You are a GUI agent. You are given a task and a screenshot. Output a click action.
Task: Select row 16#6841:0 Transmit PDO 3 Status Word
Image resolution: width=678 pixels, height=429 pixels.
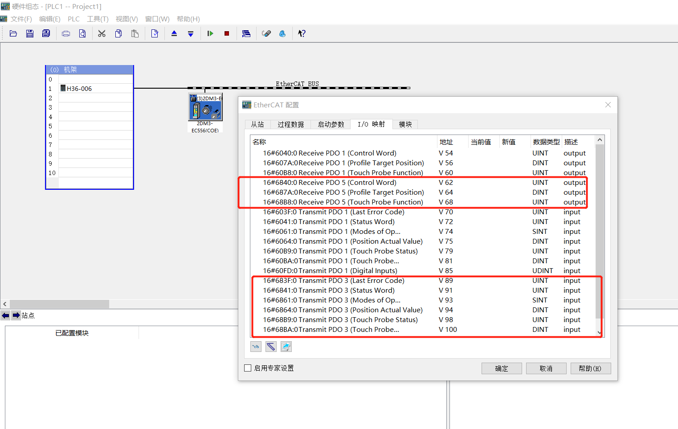[x=423, y=290]
